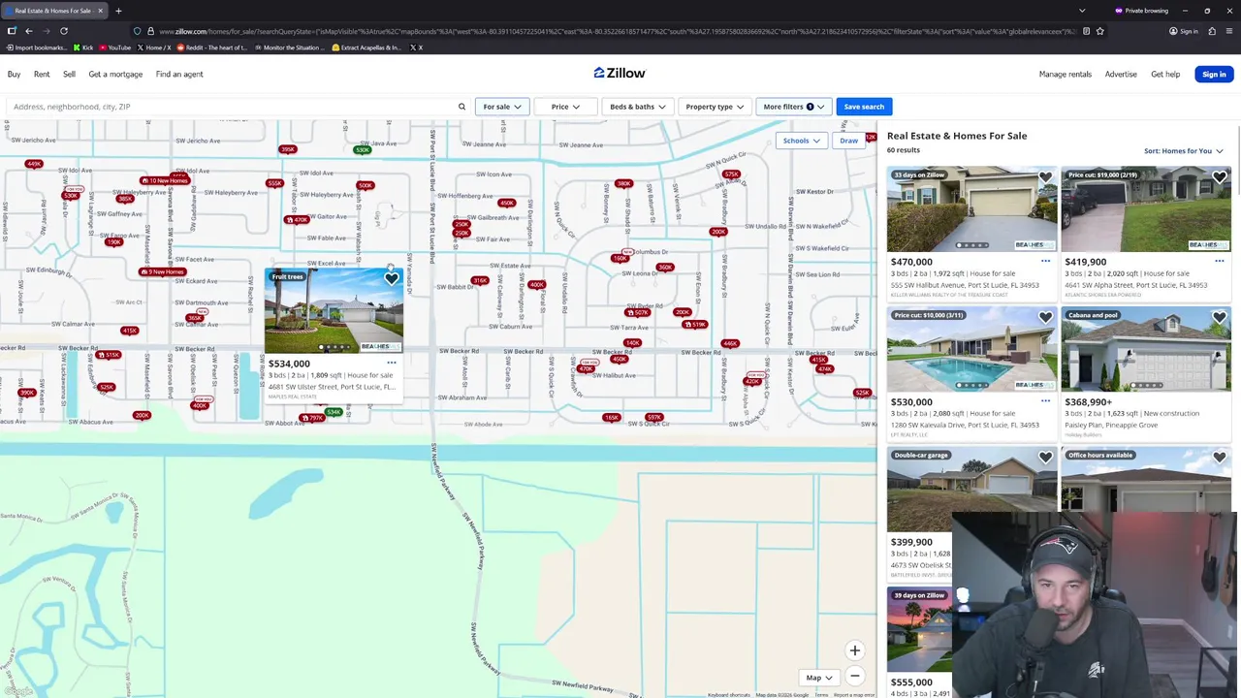Open the Rent menu
Viewport: 1241px width, 698px height.
coord(42,74)
